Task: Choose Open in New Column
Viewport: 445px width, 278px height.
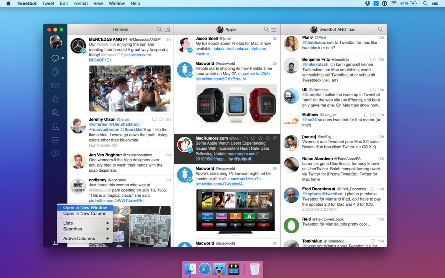Action: [x=85, y=214]
